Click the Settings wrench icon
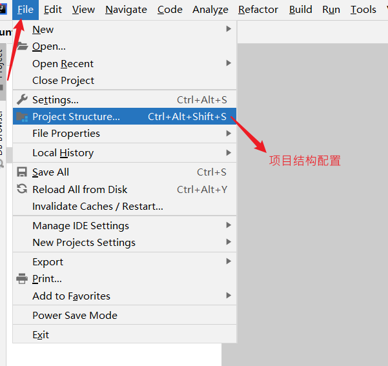 pos(22,99)
